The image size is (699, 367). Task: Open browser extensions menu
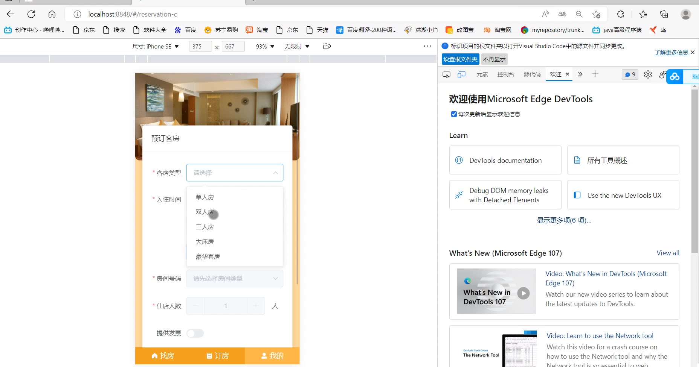[620, 14]
